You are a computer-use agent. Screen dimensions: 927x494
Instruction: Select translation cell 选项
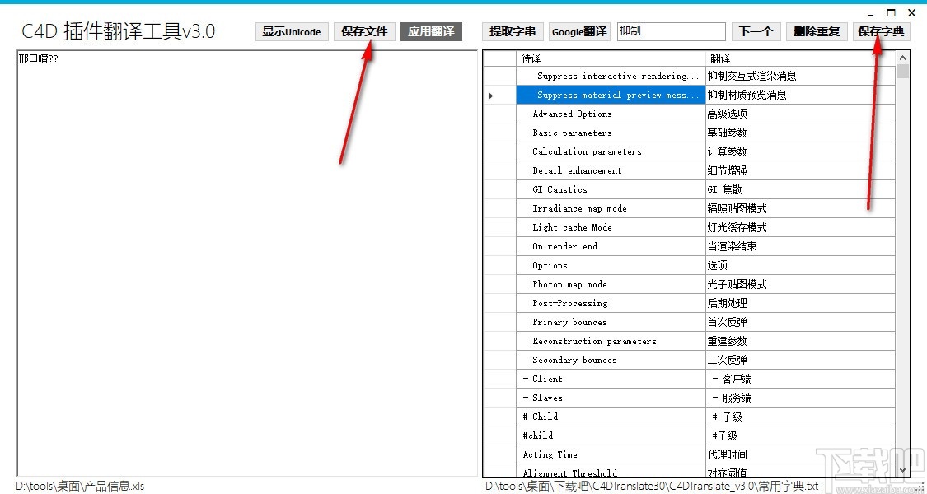tap(800, 265)
